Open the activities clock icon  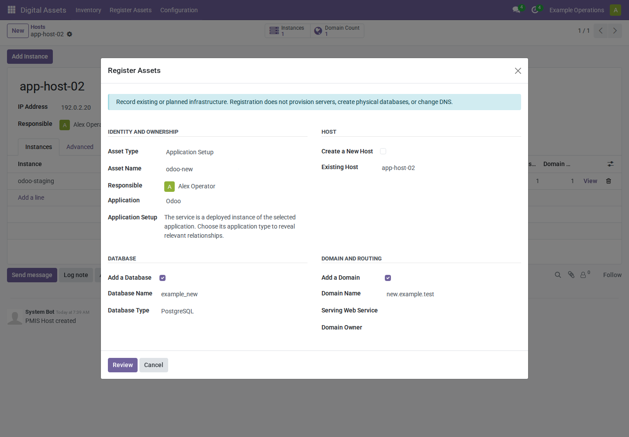(x=535, y=10)
